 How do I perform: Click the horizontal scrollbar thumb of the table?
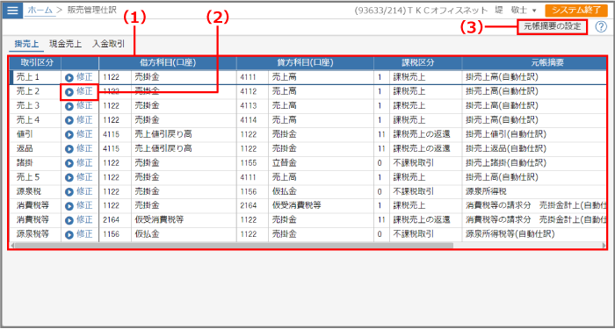click(234, 246)
